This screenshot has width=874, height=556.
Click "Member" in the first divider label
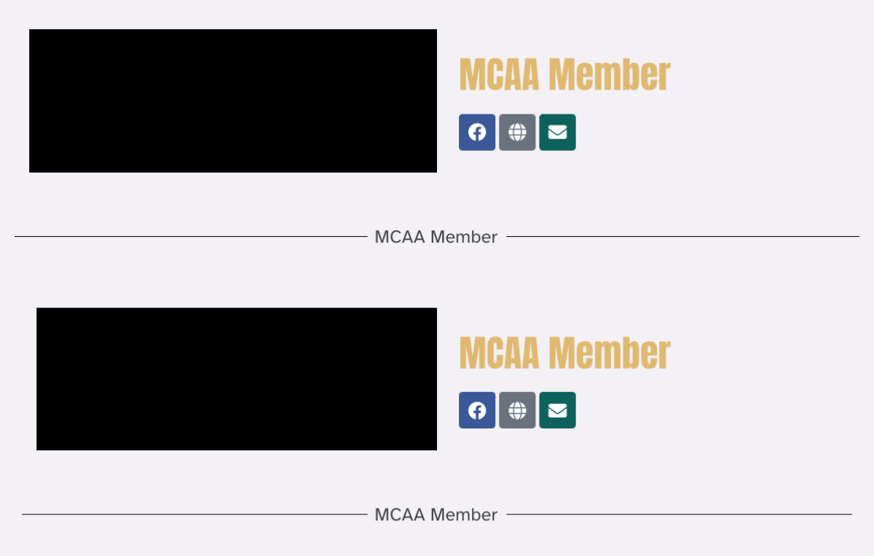coord(464,237)
